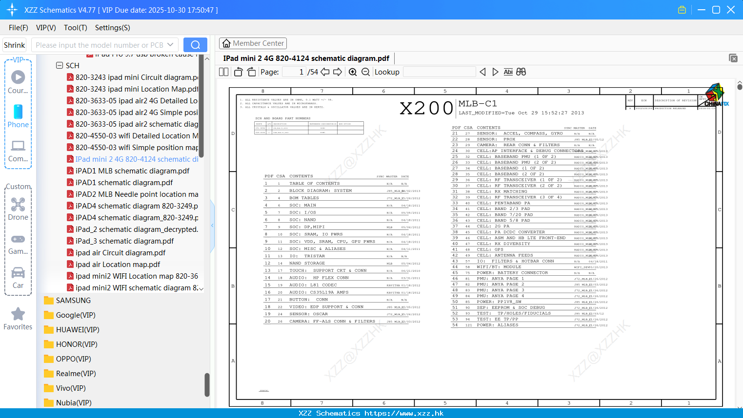
Task: Open iPad_3 schematic diagram.pdf
Action: point(120,241)
